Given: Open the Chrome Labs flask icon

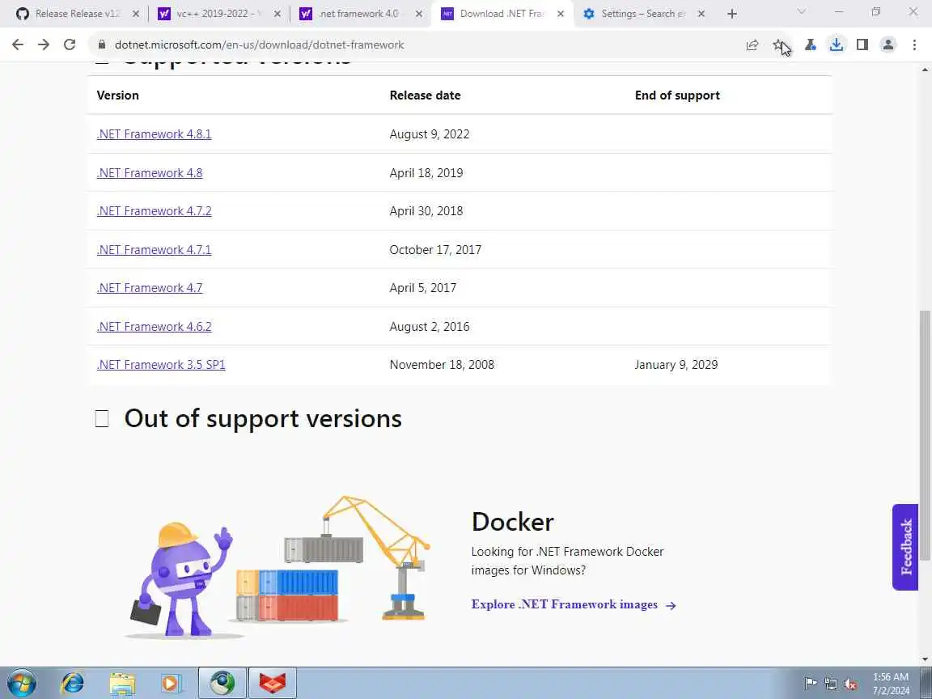Looking at the screenshot, I should 810,44.
